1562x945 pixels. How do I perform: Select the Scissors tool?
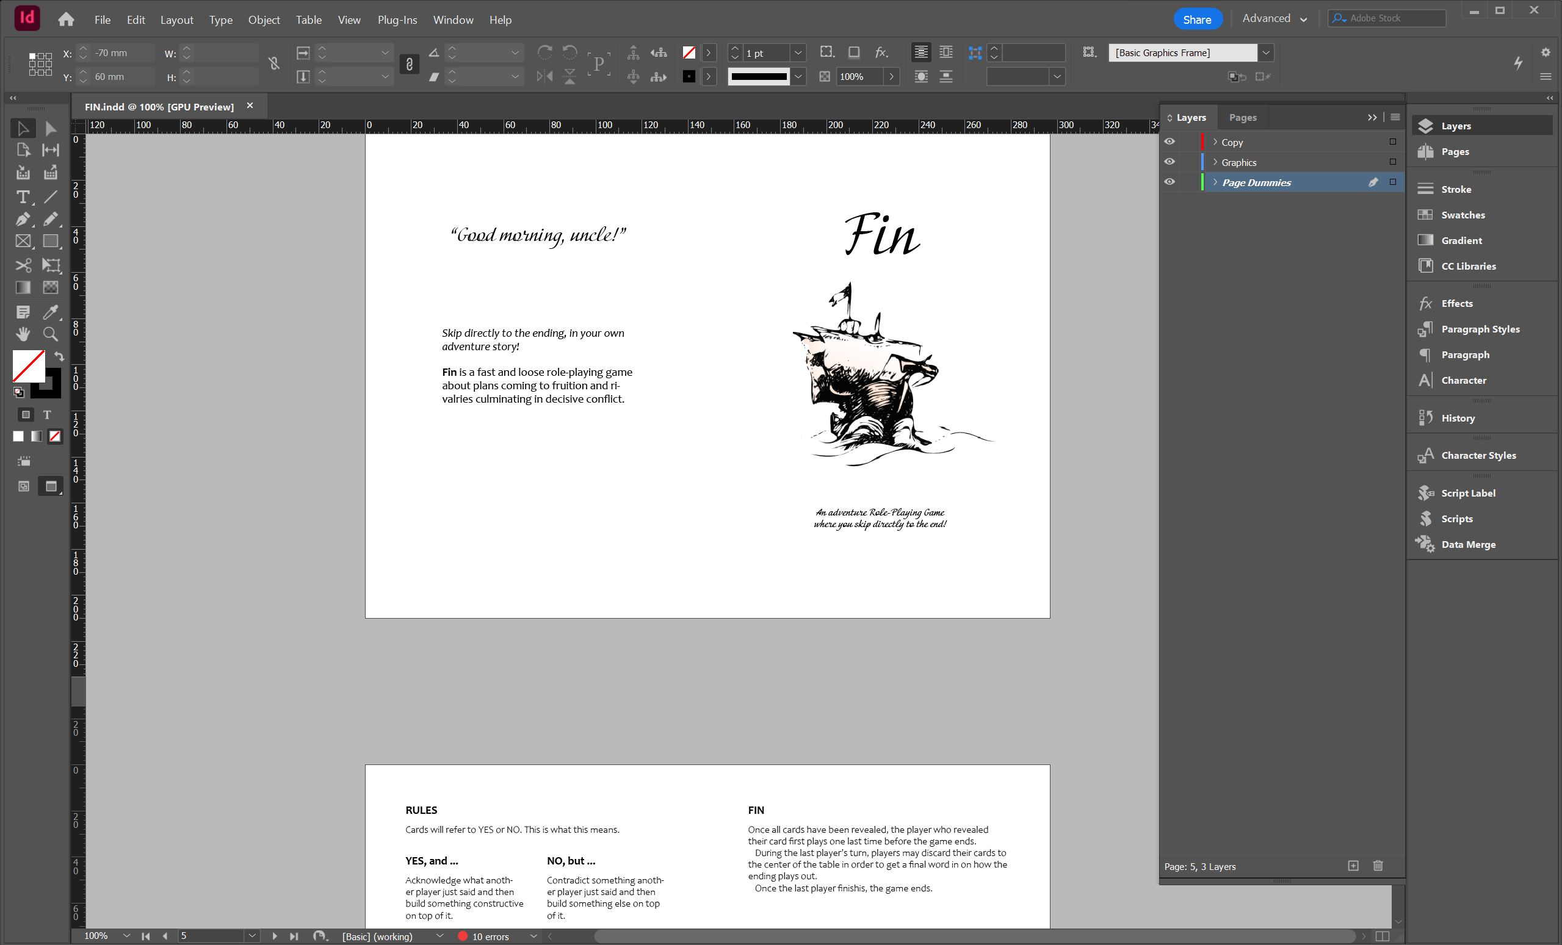23,265
